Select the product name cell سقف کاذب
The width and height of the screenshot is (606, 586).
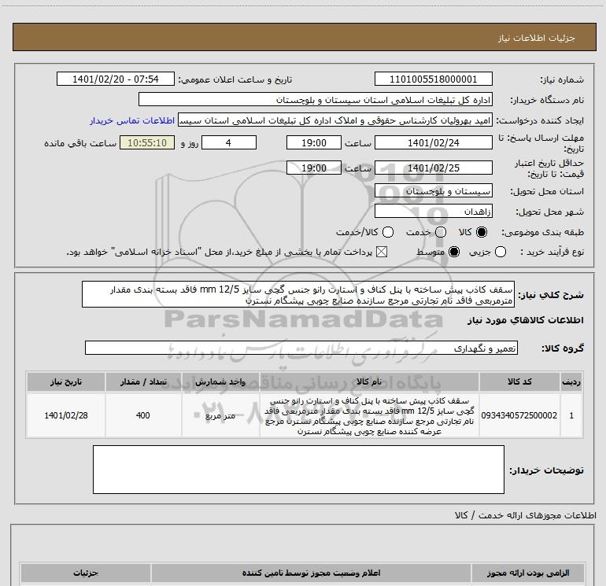(x=369, y=415)
